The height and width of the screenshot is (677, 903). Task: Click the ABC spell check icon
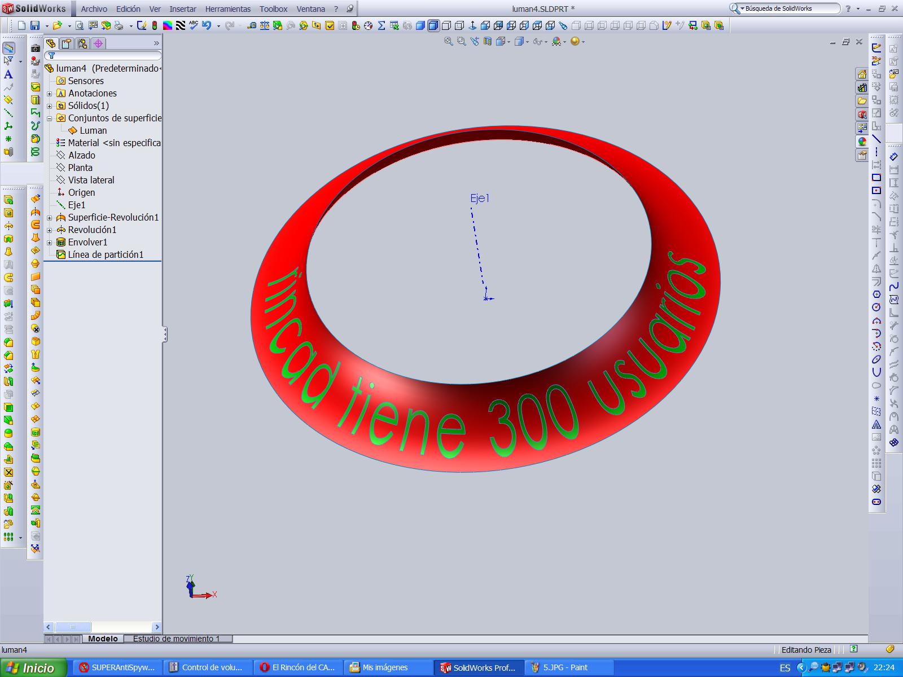[x=194, y=25]
